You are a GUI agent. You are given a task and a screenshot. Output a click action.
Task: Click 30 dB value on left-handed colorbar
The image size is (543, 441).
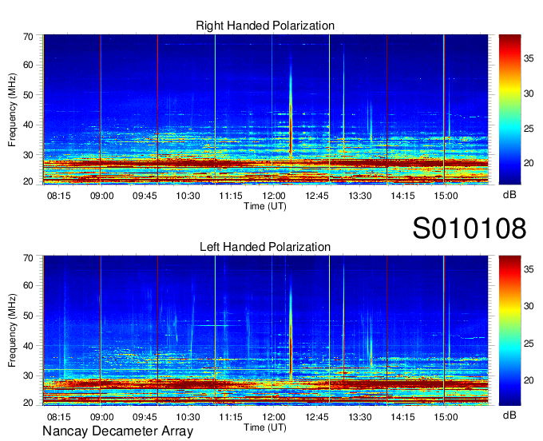coord(529,306)
